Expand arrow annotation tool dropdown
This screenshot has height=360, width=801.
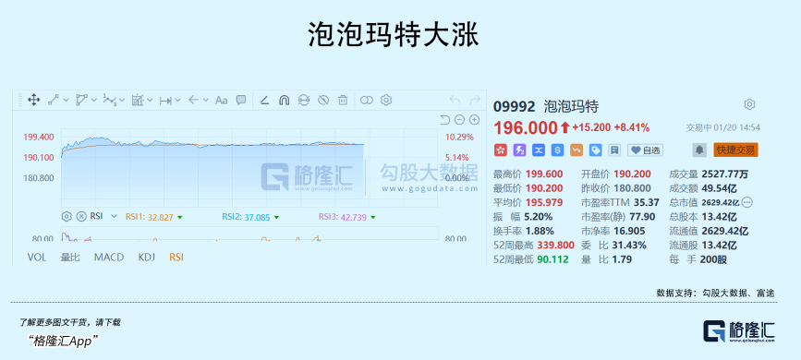[205, 101]
